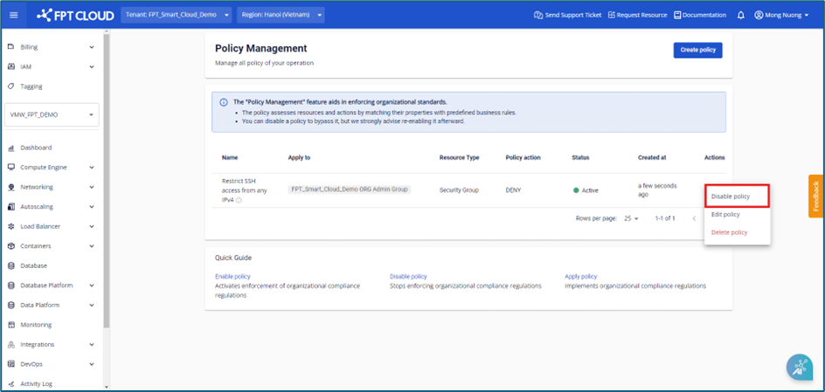This screenshot has height=392, width=825.
Task: Change the rows per page dropdown
Action: [x=631, y=218]
